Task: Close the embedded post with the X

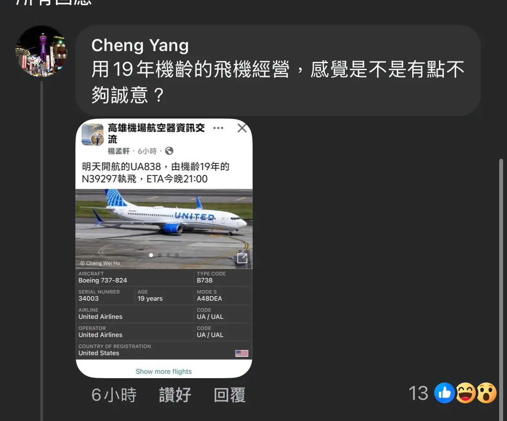Action: [x=242, y=128]
